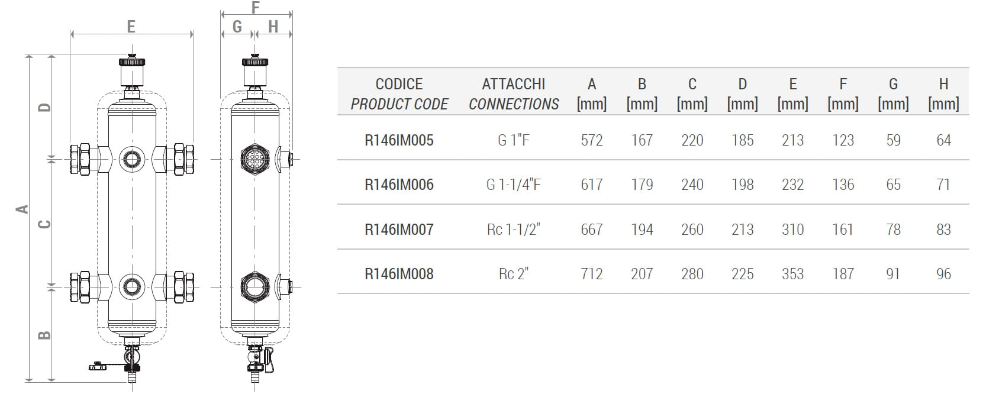Click the upper hexagonal port on side view
The width and height of the screenshot is (983, 397).
tap(256, 159)
